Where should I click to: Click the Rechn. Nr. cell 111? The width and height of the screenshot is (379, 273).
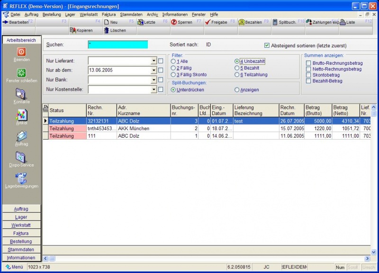pos(101,136)
